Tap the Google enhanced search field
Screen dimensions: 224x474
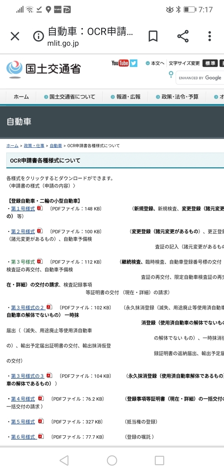click(x=200, y=78)
